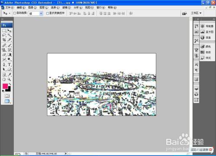Open the 工作区 workspace dropdown

pyautogui.click(x=196, y=13)
